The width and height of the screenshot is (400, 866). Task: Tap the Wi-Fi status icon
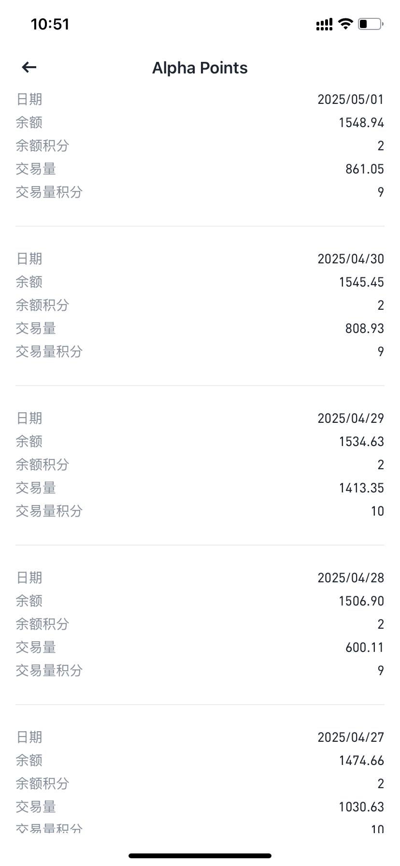click(x=345, y=24)
